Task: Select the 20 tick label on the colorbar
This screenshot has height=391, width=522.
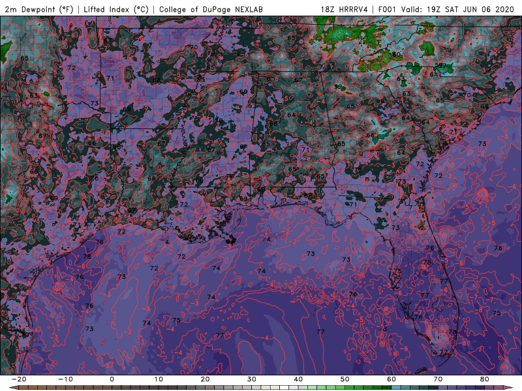Action: tap(205, 379)
